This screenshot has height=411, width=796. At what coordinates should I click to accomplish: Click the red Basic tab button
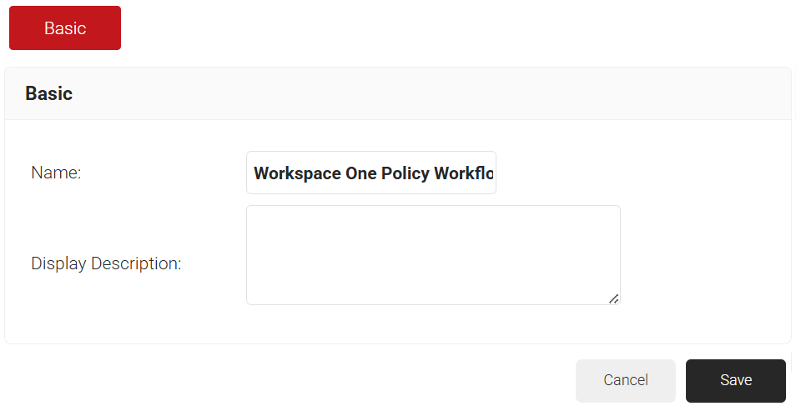pyautogui.click(x=65, y=28)
